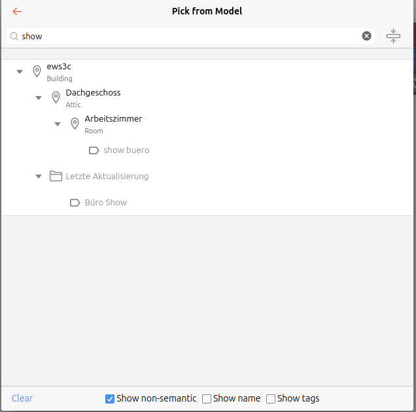Click the show buero item tag icon
This screenshot has width=416, height=412.
(94, 150)
